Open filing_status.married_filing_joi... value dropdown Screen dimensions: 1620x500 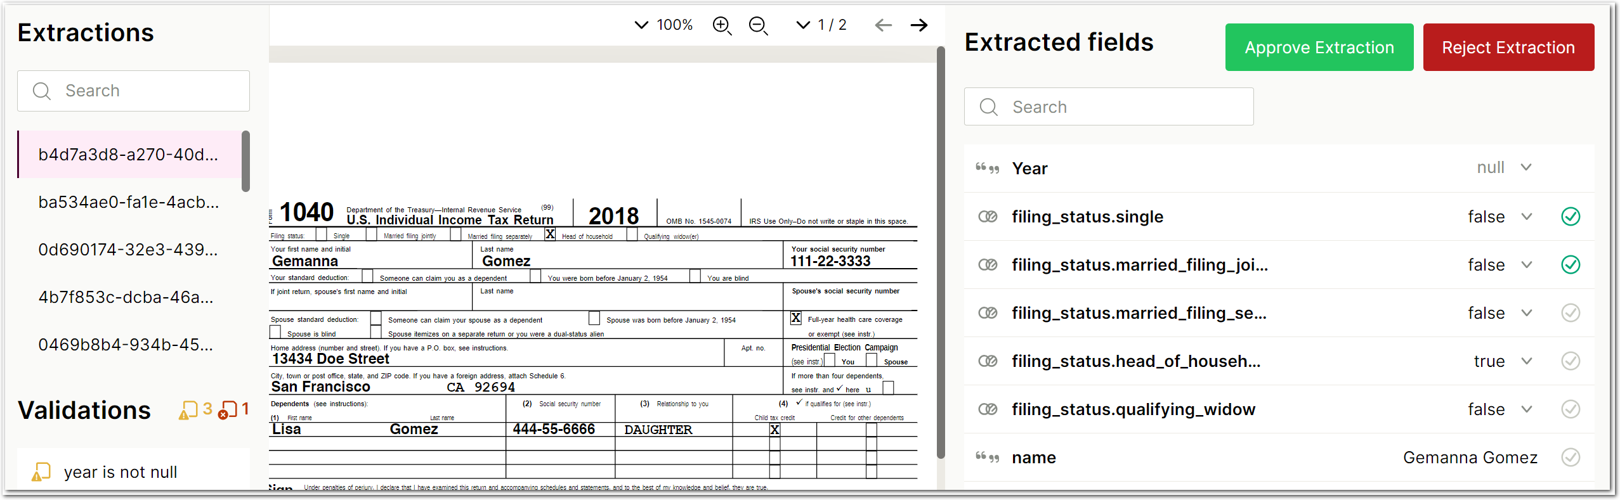point(1526,265)
